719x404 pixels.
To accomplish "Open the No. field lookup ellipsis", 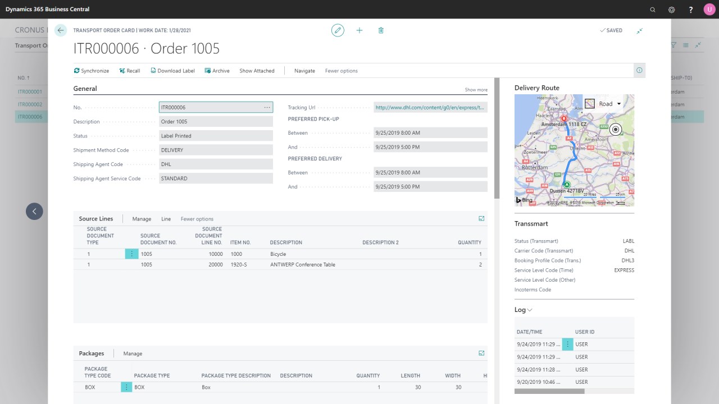I will pos(267,107).
